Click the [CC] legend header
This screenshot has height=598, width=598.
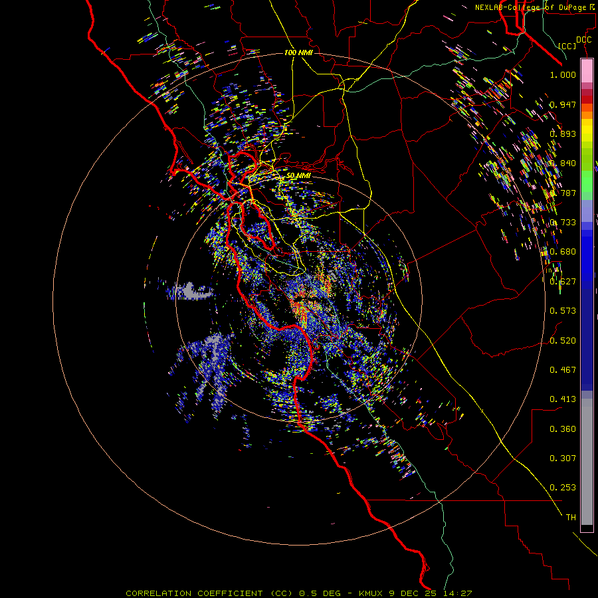[567, 46]
